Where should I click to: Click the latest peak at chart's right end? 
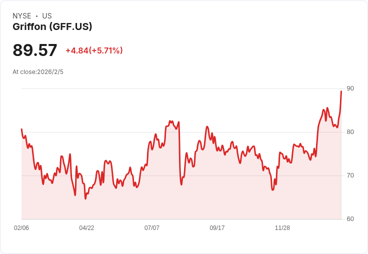tap(341, 91)
